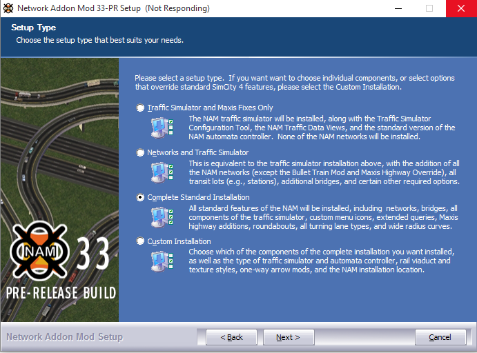The height and width of the screenshot is (353, 477).
Task: Click description starting 'All standard features of the NAM'
Action: (x=323, y=217)
